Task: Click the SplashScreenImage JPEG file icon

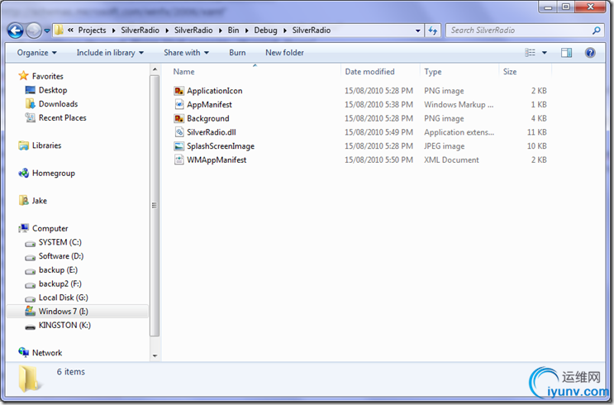Action: 179,146
